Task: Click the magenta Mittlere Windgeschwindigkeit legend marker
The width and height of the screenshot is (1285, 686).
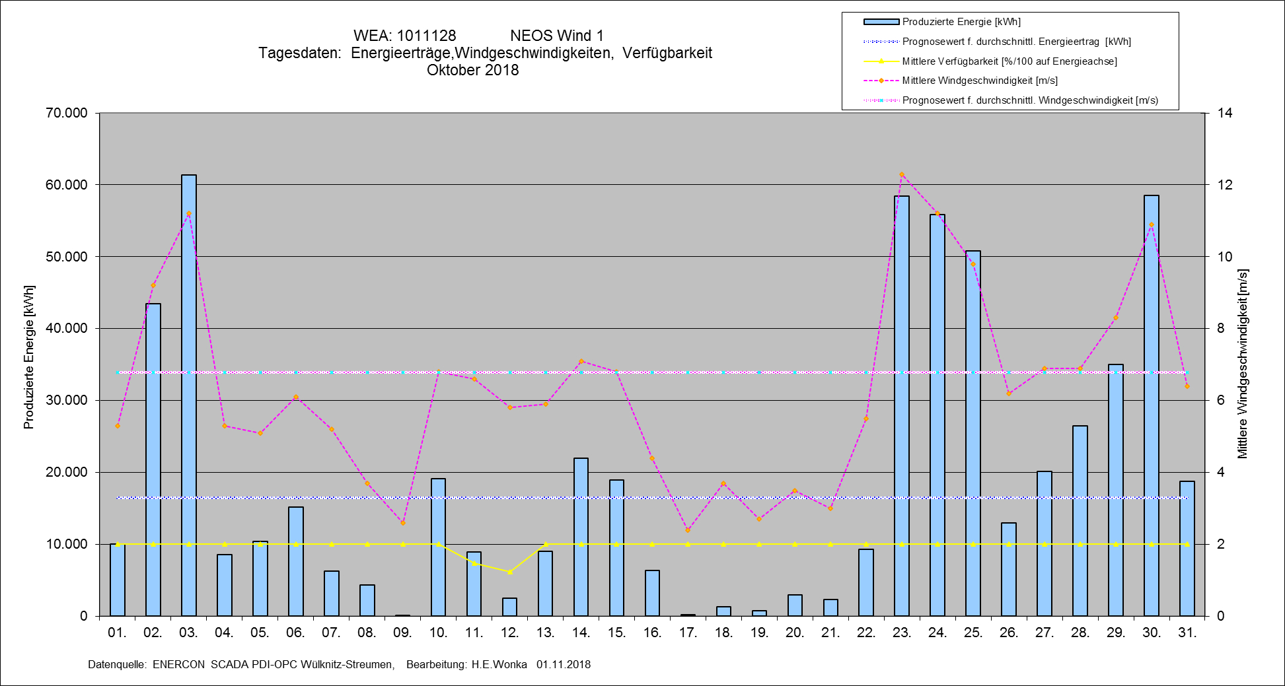Action: click(881, 81)
